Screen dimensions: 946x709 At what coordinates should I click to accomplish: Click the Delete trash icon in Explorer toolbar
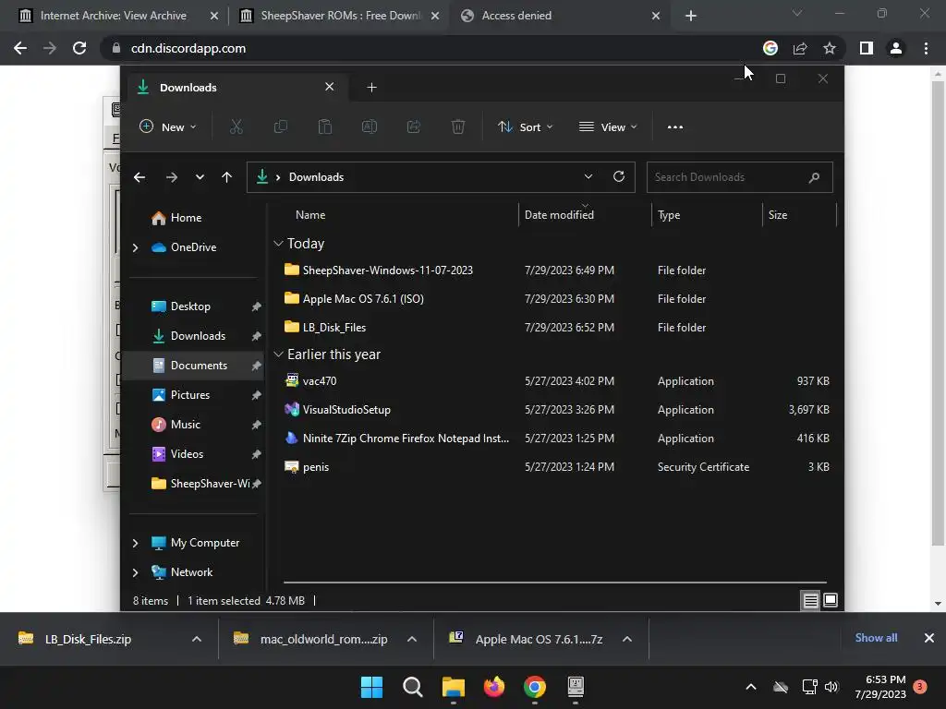[x=458, y=126]
